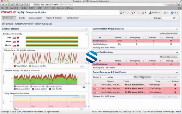Open the Apple bookmark in bookmarks bar

(x=14, y=8)
